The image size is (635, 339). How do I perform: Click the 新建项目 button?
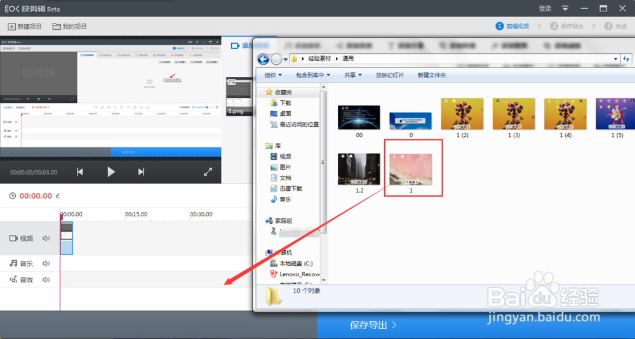(x=25, y=26)
